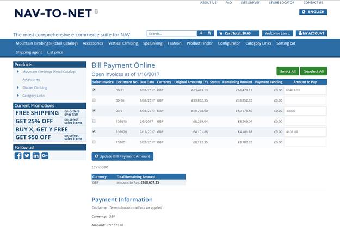
Task: Open the Google Plus icon
Action: (x=45, y=156)
